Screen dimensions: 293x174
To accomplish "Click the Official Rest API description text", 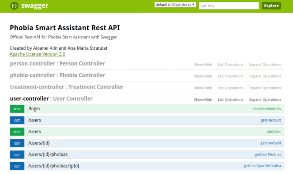I will pos(63,37).
